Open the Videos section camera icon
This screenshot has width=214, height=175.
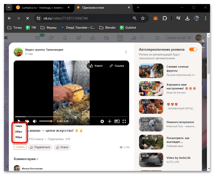click(x=107, y=37)
